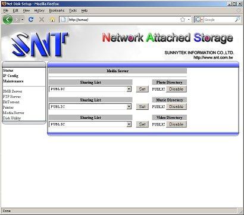This screenshot has width=244, height=215.
Task: Open the Tools menu
Action: (x=73, y=11)
